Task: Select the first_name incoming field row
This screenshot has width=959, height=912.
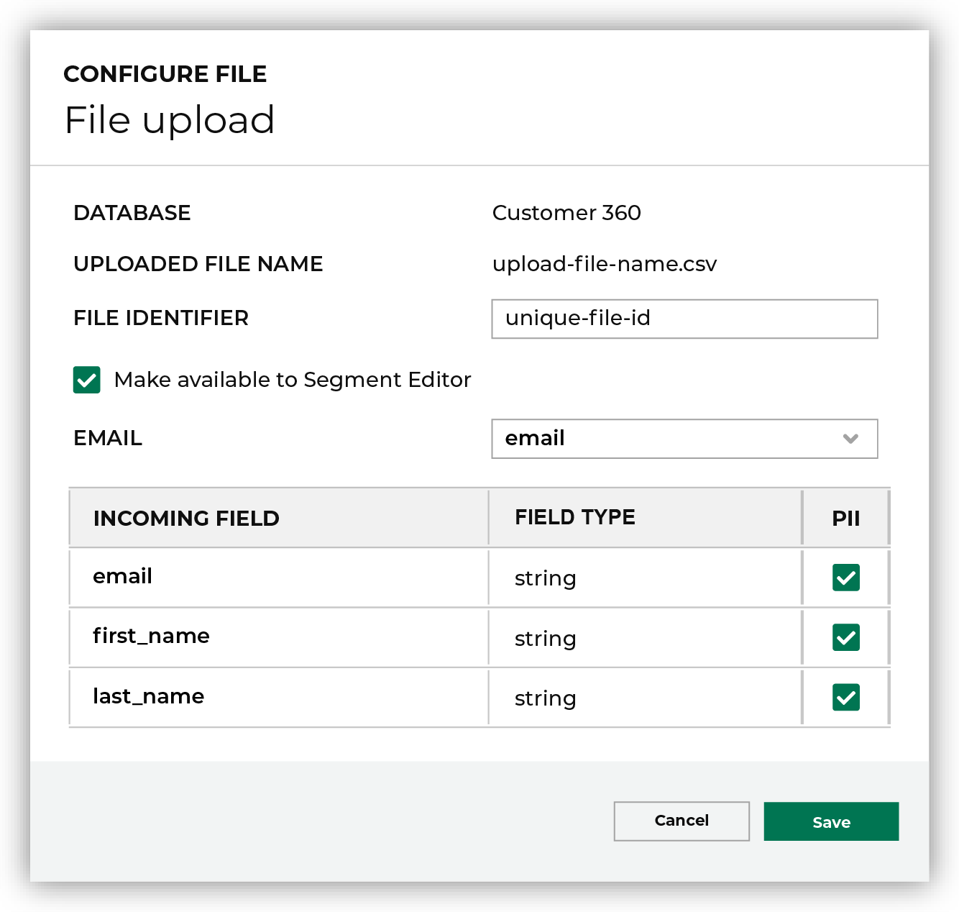Action: [151, 636]
